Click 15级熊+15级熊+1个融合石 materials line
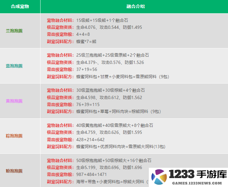228x187 pixels. [x=102, y=20]
